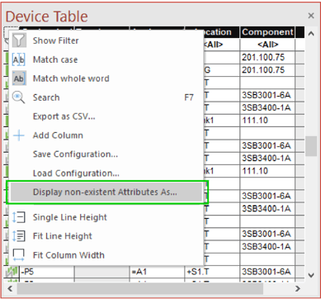Choose Export as CSV from menu
Viewport: 321px width, 299px height.
(x=64, y=116)
